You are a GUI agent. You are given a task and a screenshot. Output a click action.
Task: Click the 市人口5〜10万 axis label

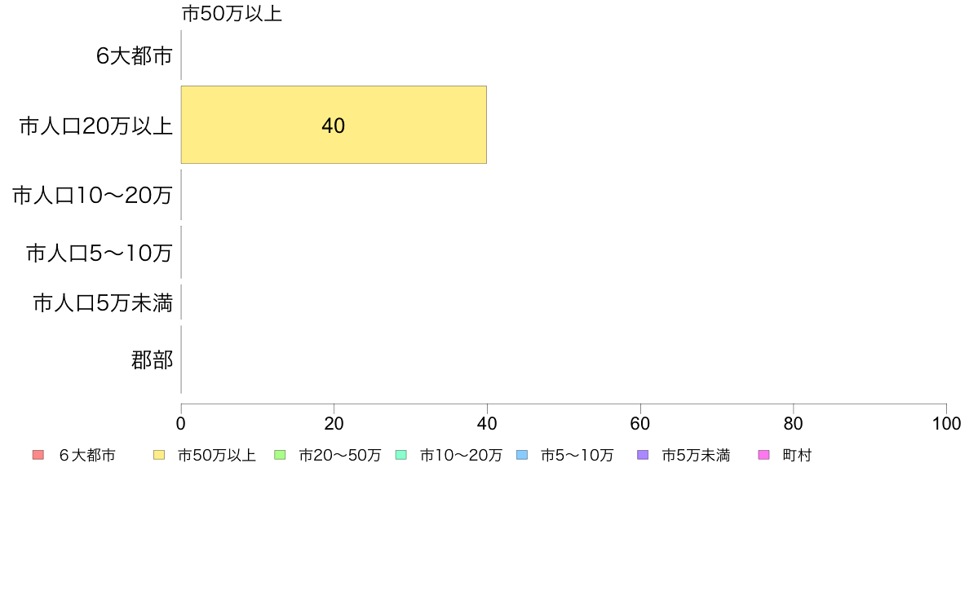tap(99, 253)
